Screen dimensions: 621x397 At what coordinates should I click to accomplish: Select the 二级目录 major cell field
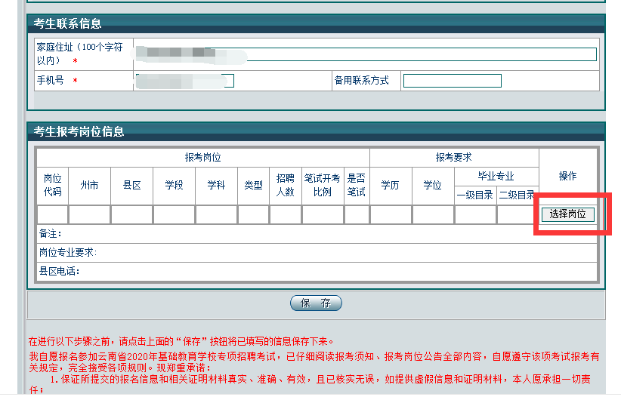[x=517, y=215]
